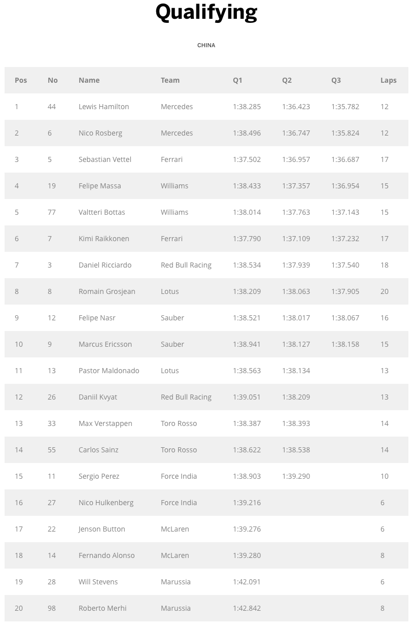This screenshot has height=627, width=416.
Task: Click Daniel Ricciardo's name
Action: pyautogui.click(x=105, y=265)
